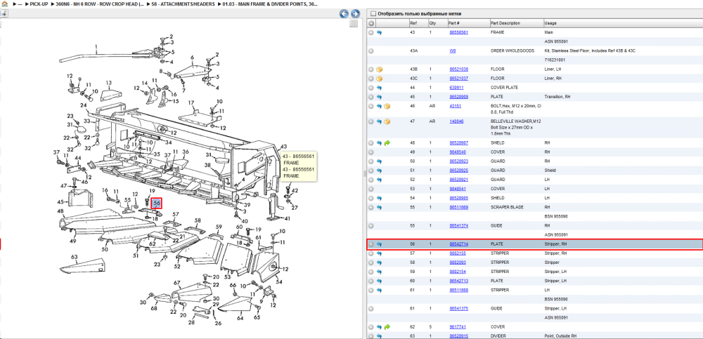
Task: Click the Usage column header
Action: pos(623,23)
